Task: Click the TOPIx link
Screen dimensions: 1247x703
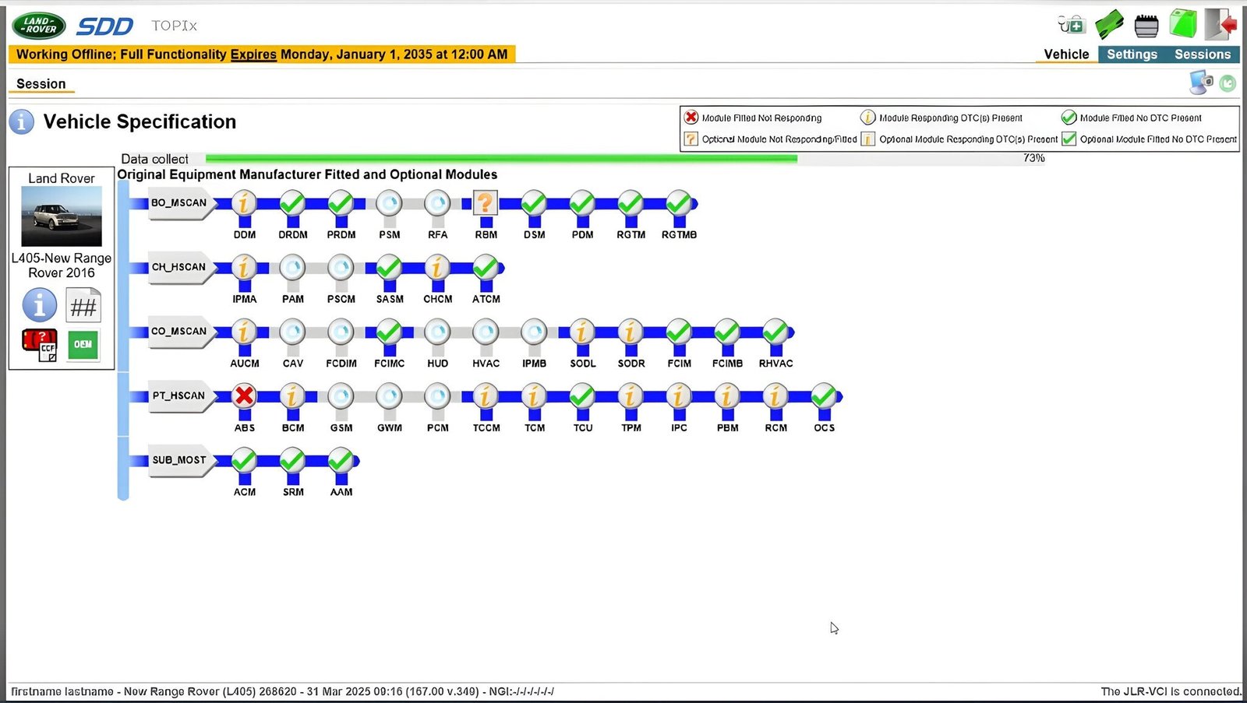Action: tap(175, 26)
